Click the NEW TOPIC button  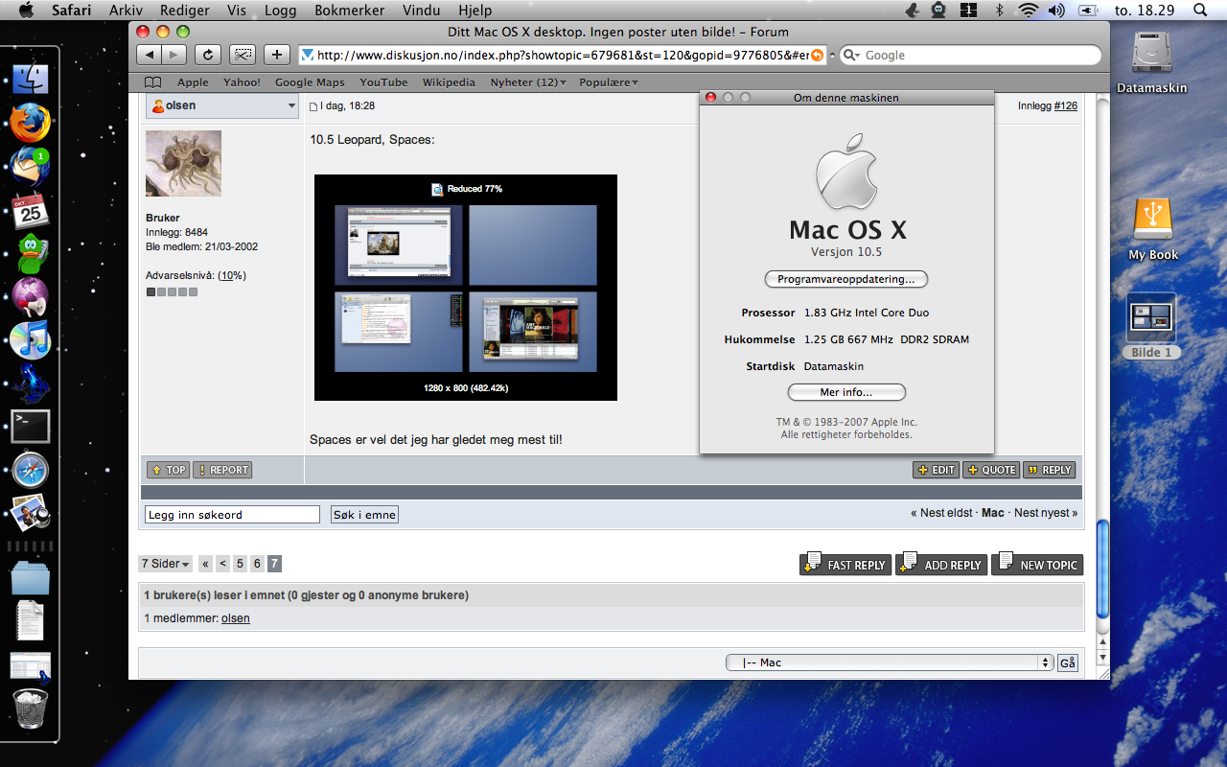coord(1037,564)
